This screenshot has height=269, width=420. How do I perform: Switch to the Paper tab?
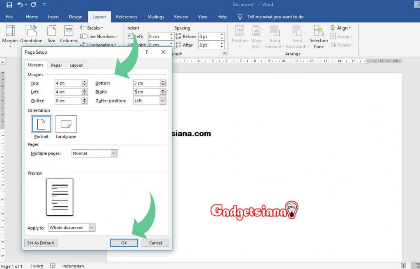point(57,65)
